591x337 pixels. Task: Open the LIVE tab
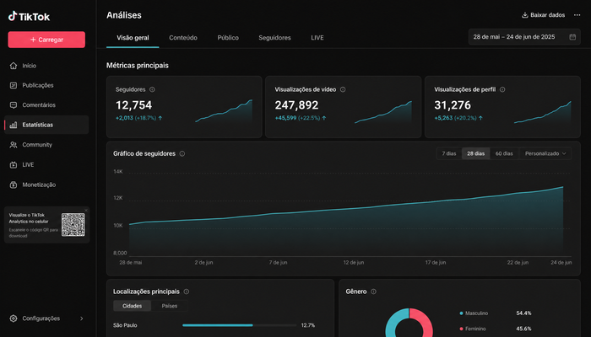317,38
